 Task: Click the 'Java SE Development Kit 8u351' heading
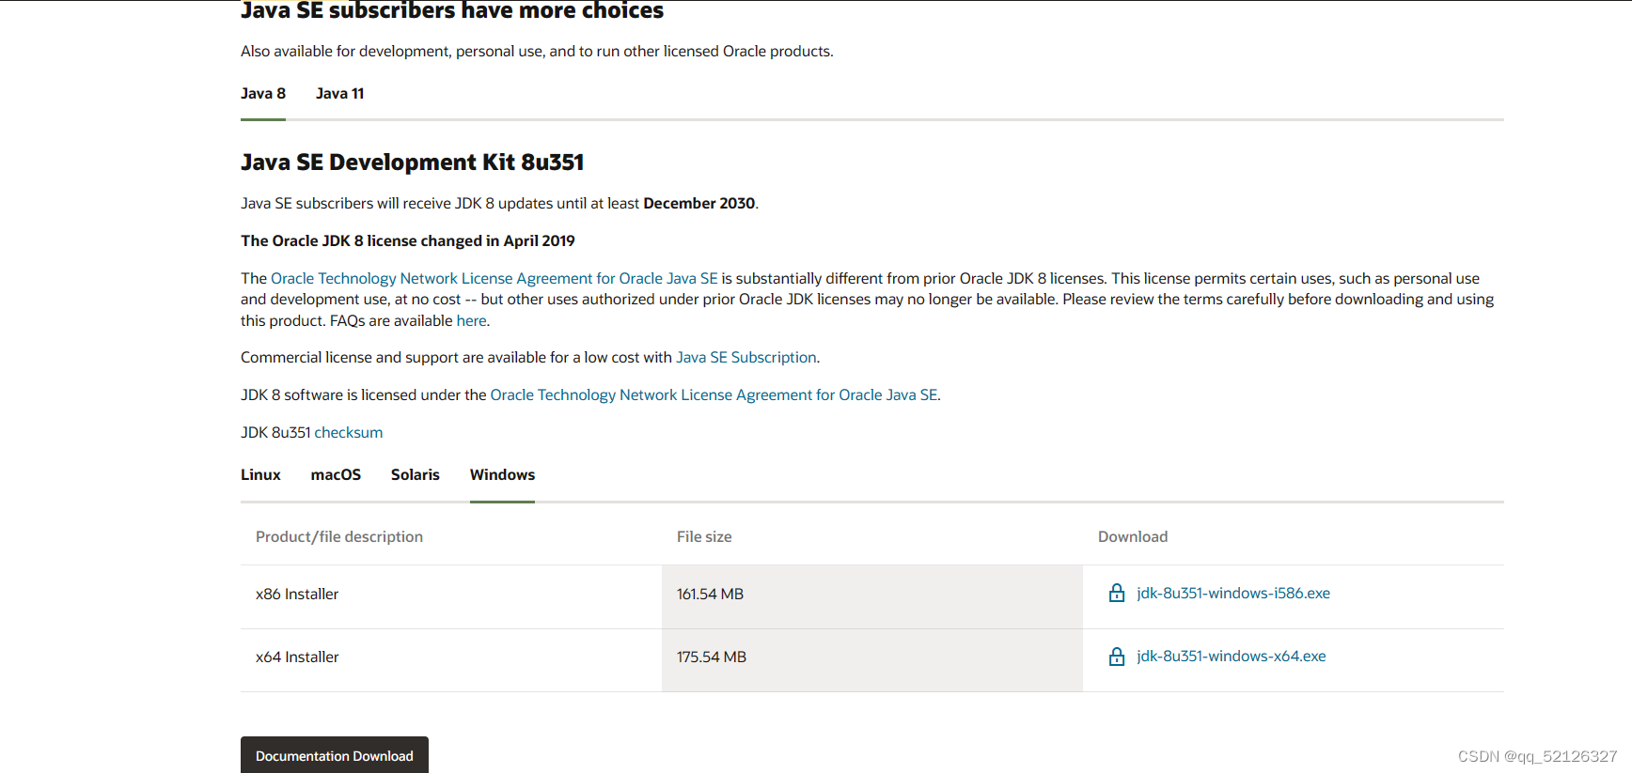(x=413, y=162)
